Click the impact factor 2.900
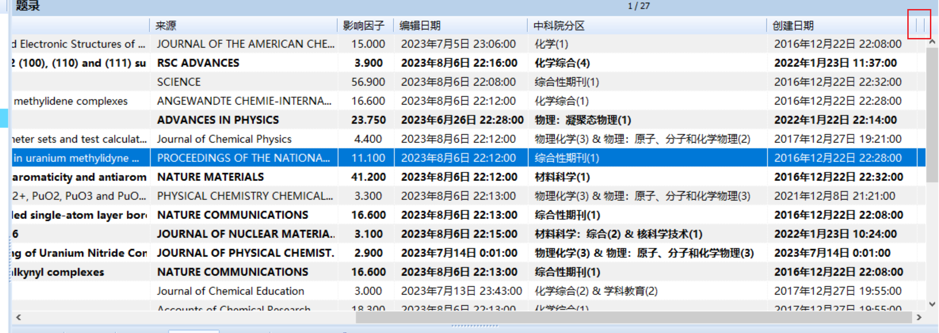The width and height of the screenshot is (939, 333). 368,253
